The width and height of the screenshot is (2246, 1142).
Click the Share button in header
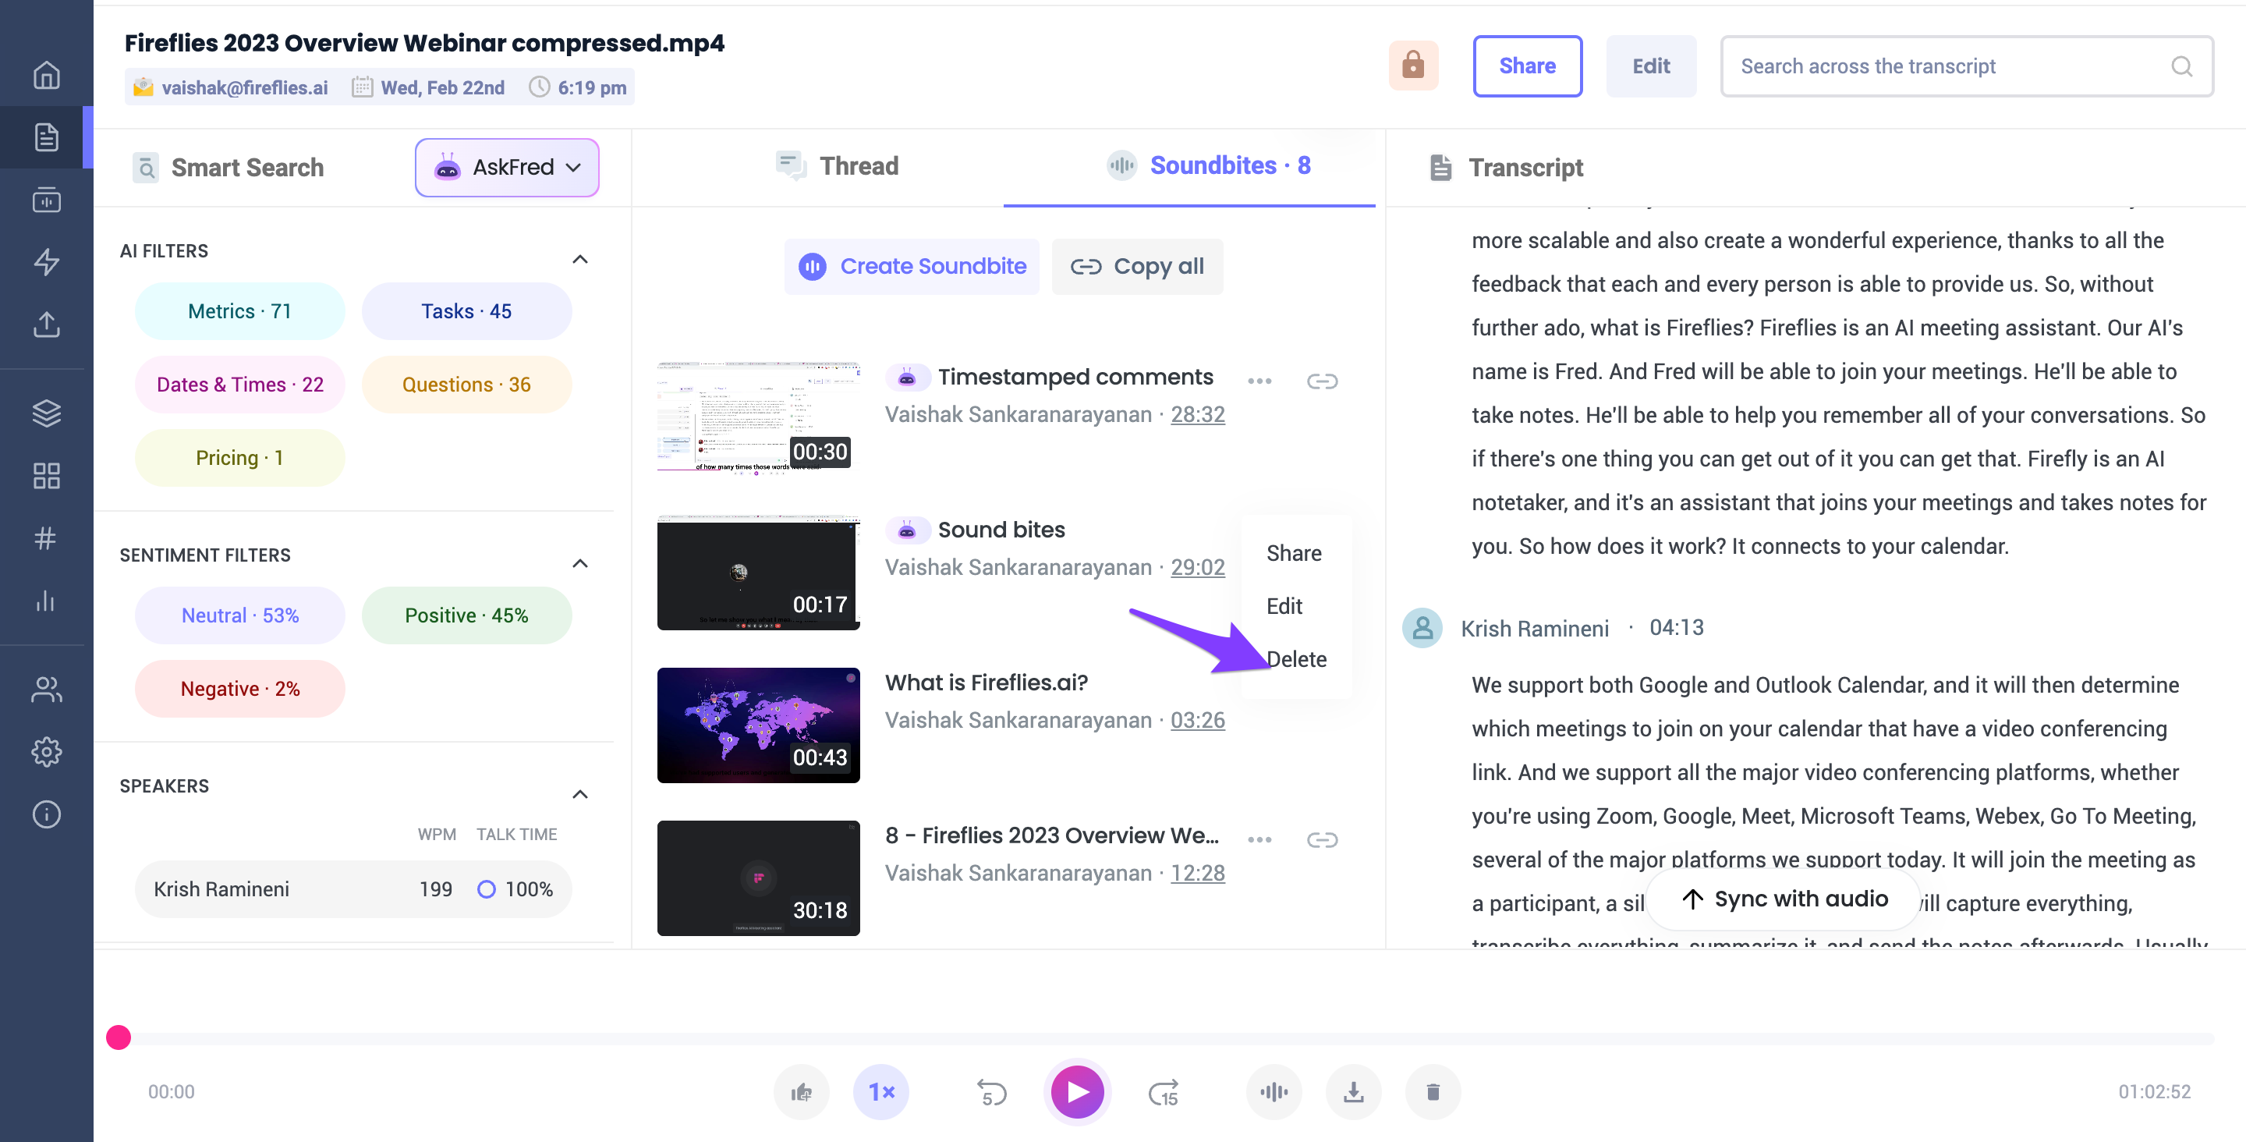(x=1528, y=66)
